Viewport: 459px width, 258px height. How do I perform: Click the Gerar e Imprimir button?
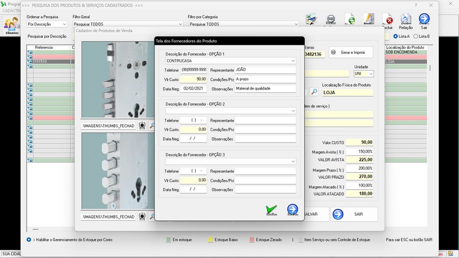click(x=350, y=52)
